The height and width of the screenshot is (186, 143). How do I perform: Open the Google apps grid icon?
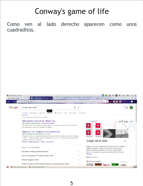(127, 108)
